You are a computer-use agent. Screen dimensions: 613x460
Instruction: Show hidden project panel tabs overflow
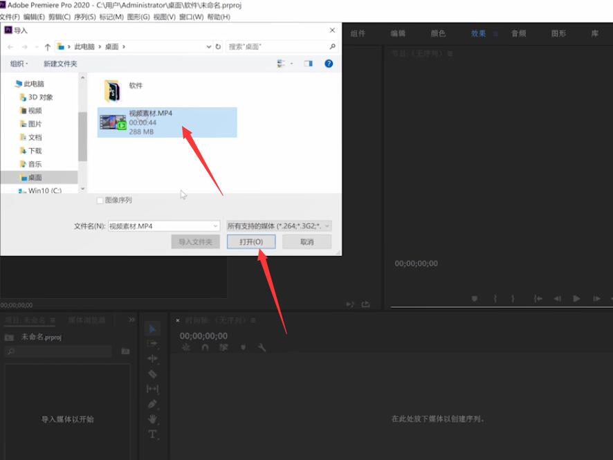point(131,320)
